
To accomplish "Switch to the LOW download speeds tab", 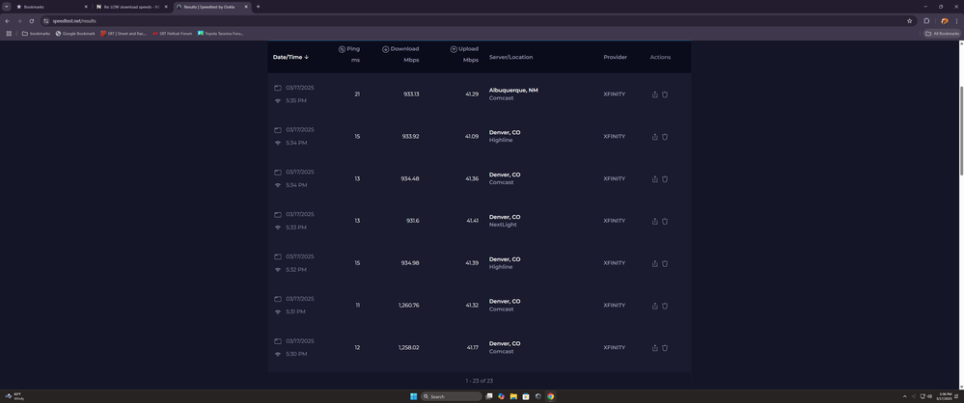I will coord(130,7).
